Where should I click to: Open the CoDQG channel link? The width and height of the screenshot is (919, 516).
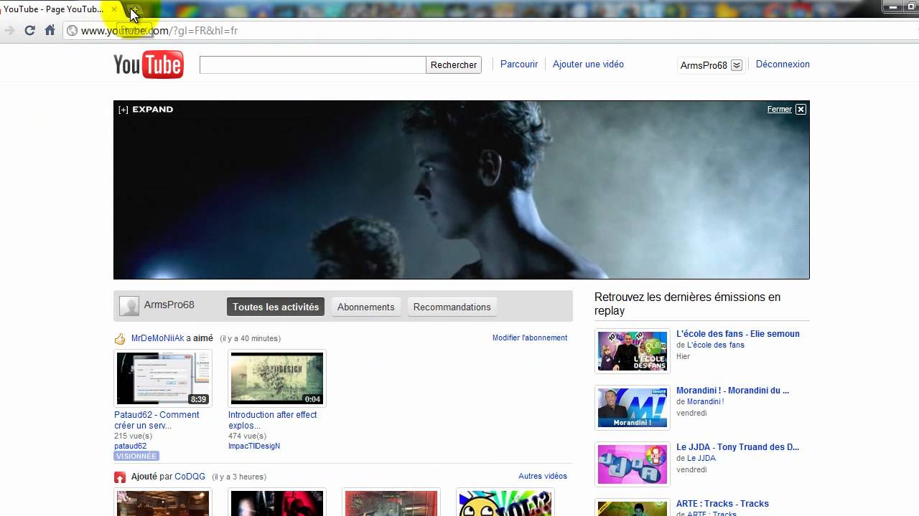tap(190, 477)
